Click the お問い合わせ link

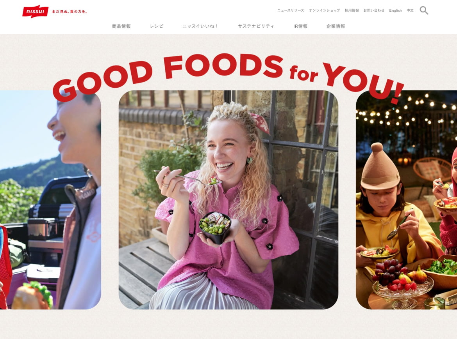click(374, 11)
